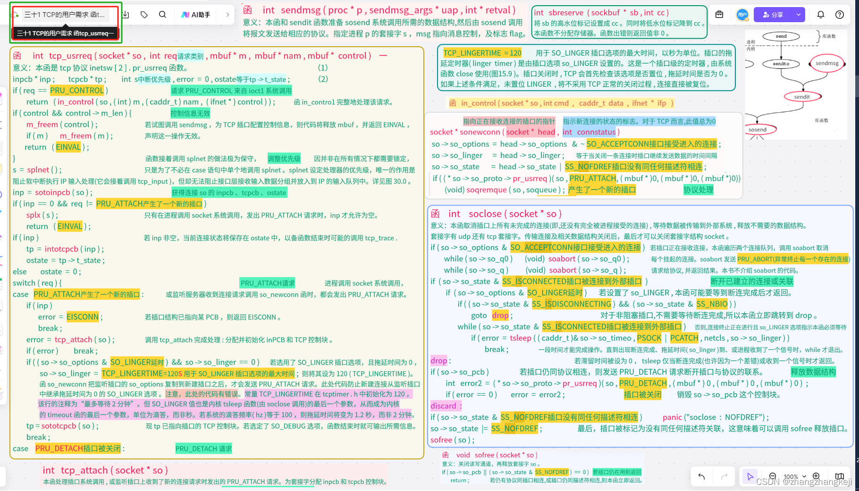Click the 'goto drop ;' line

[492, 315]
